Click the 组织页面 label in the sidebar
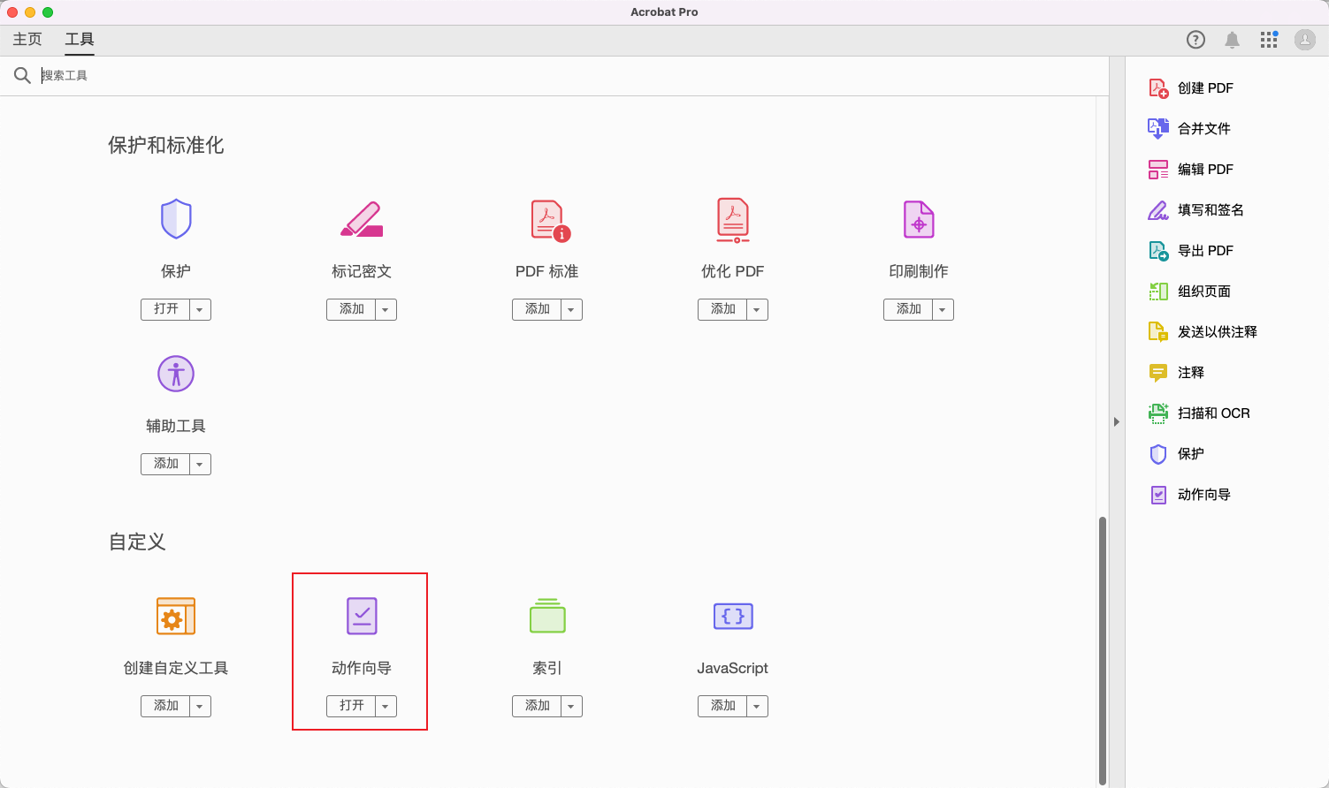Viewport: 1329px width, 788px height. click(1204, 292)
